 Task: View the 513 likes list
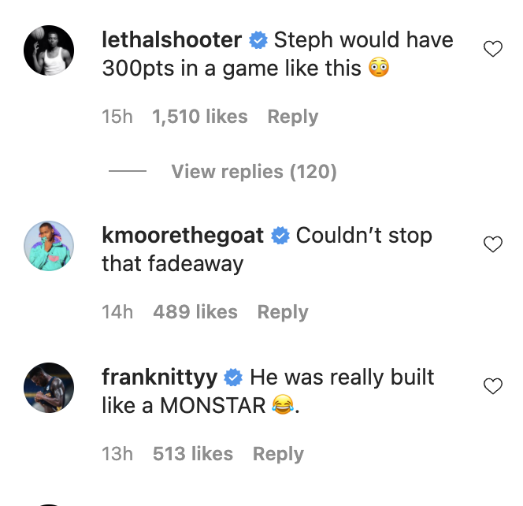click(x=193, y=454)
